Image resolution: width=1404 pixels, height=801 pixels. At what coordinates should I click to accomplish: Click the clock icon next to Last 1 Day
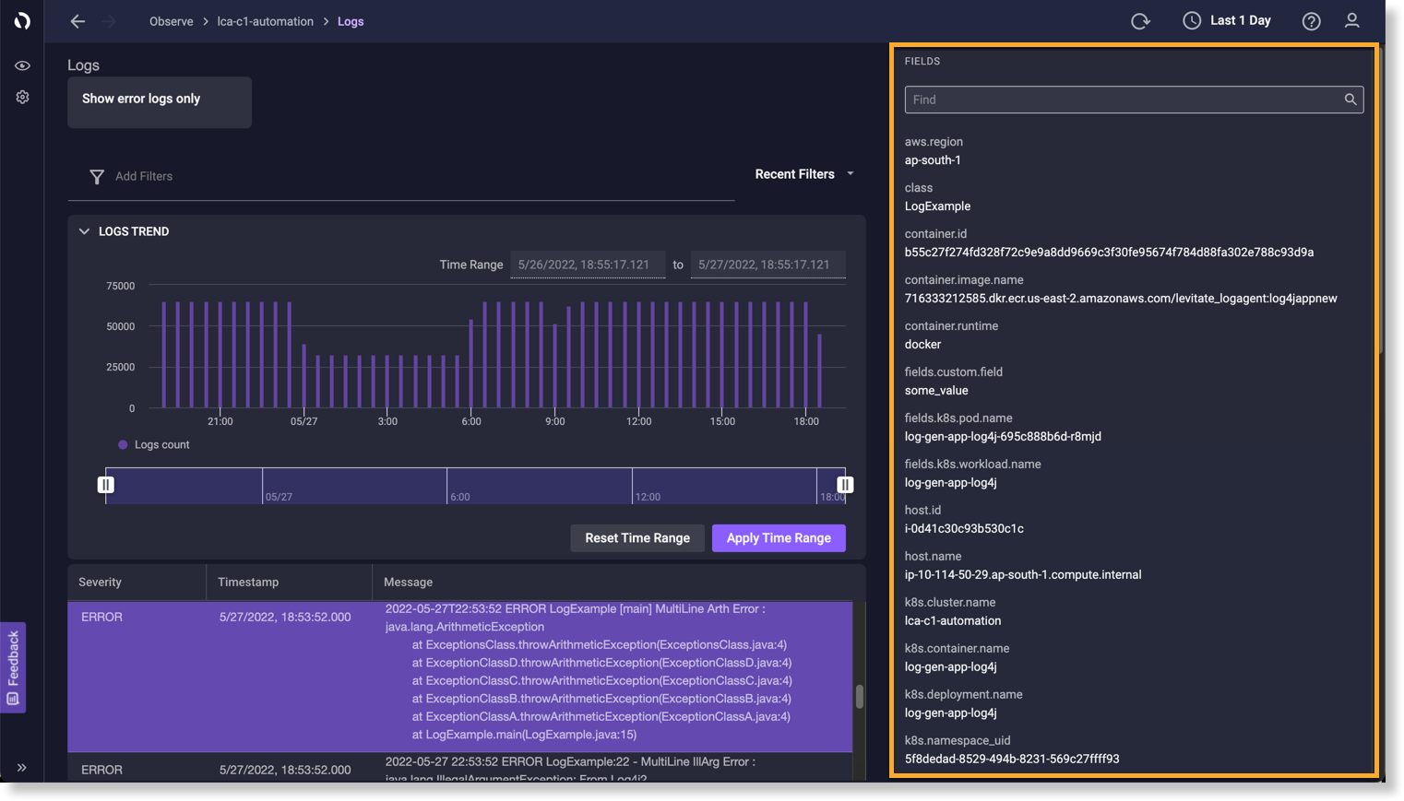pyautogui.click(x=1192, y=20)
